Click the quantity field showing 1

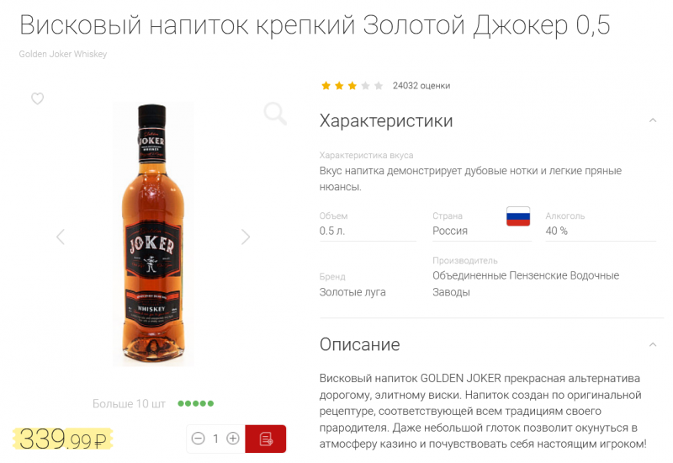coord(215,439)
